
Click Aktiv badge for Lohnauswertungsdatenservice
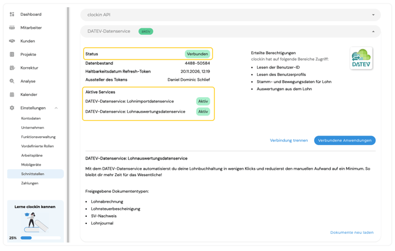pyautogui.click(x=203, y=111)
